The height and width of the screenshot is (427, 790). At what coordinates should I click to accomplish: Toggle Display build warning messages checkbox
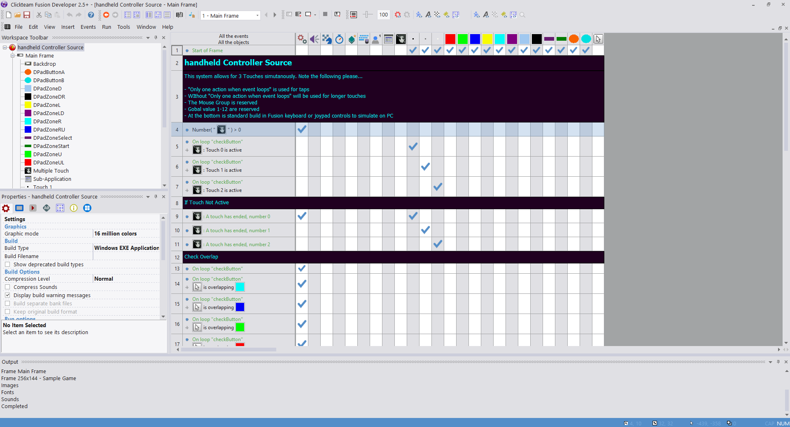[7, 295]
